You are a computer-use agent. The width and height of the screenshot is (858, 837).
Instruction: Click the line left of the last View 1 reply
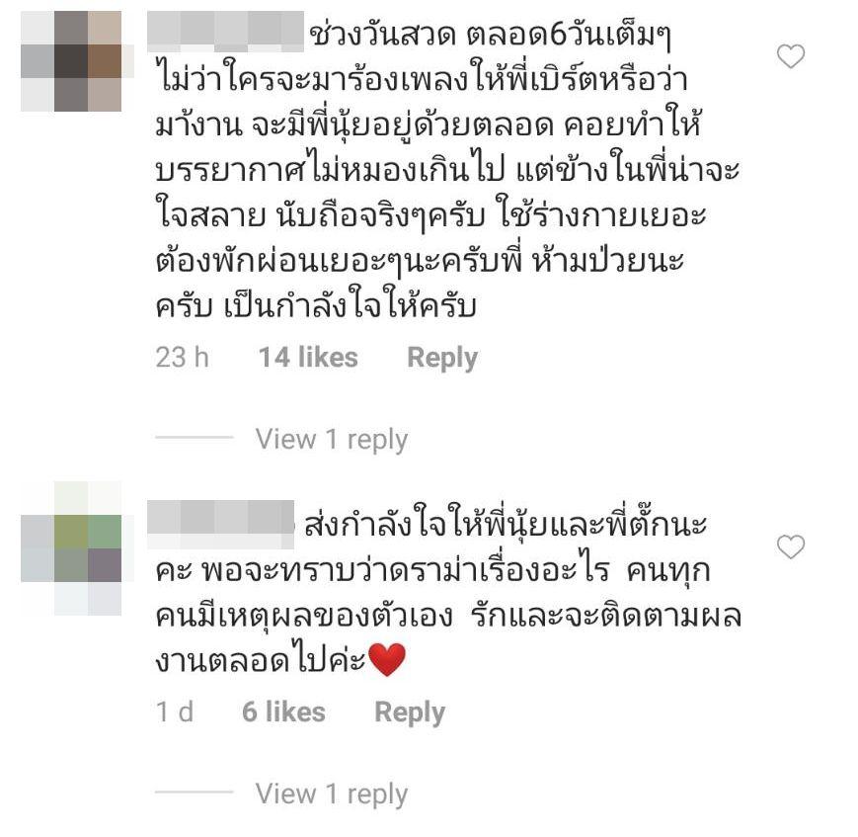tap(195, 792)
